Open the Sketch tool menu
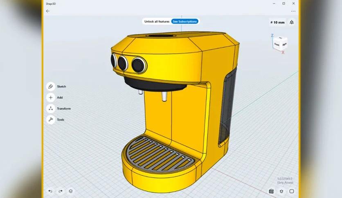Image resolution: width=342 pixels, height=198 pixels. click(x=51, y=86)
